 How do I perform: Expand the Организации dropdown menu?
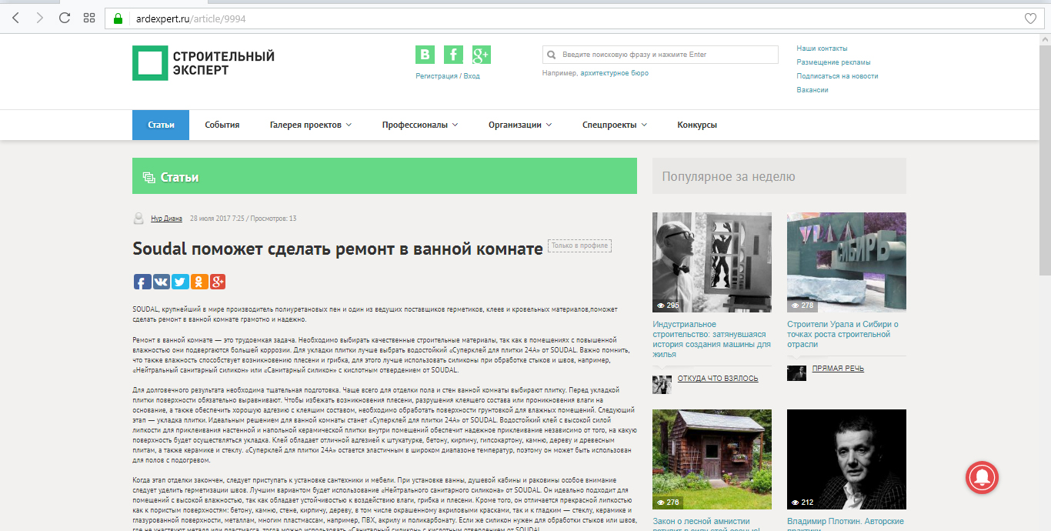tap(520, 125)
